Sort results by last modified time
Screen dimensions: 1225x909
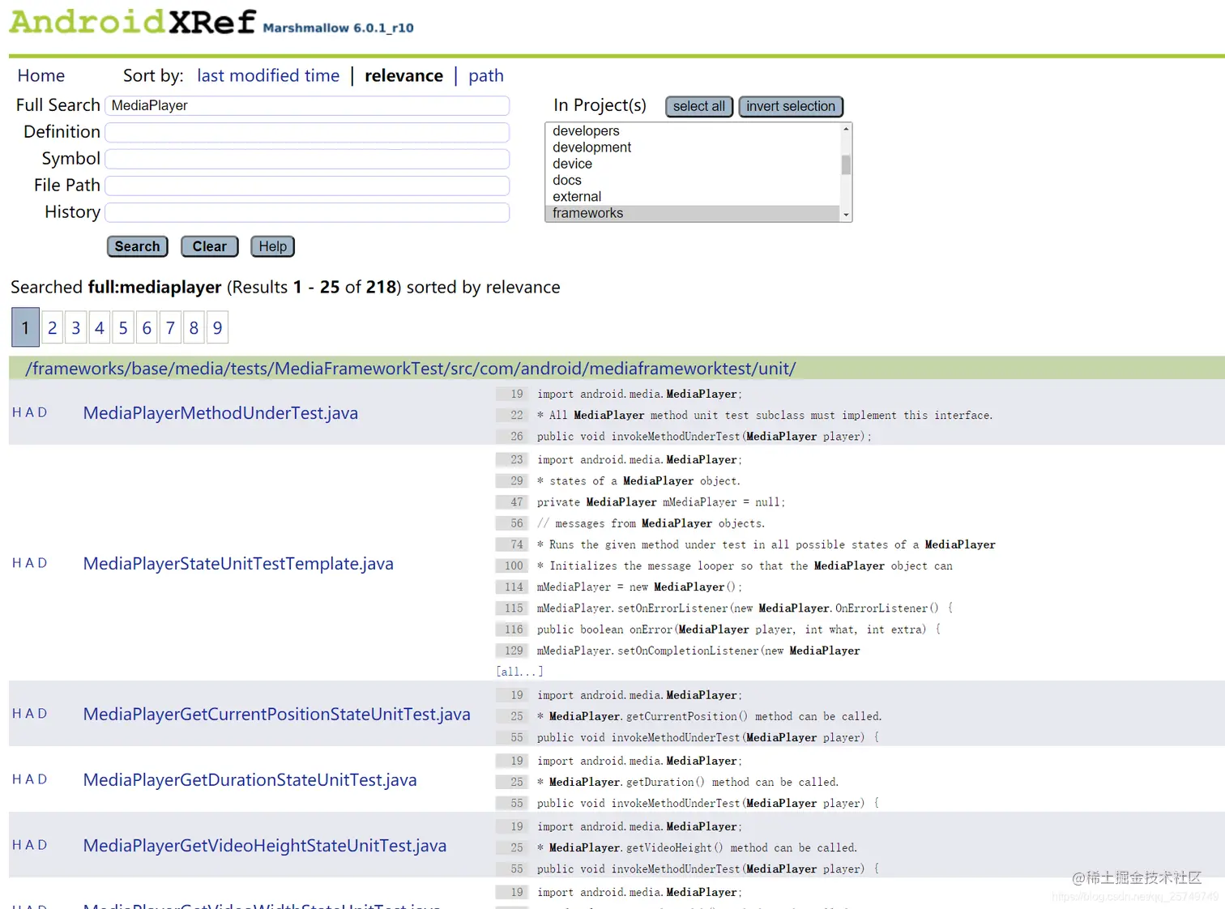point(268,75)
